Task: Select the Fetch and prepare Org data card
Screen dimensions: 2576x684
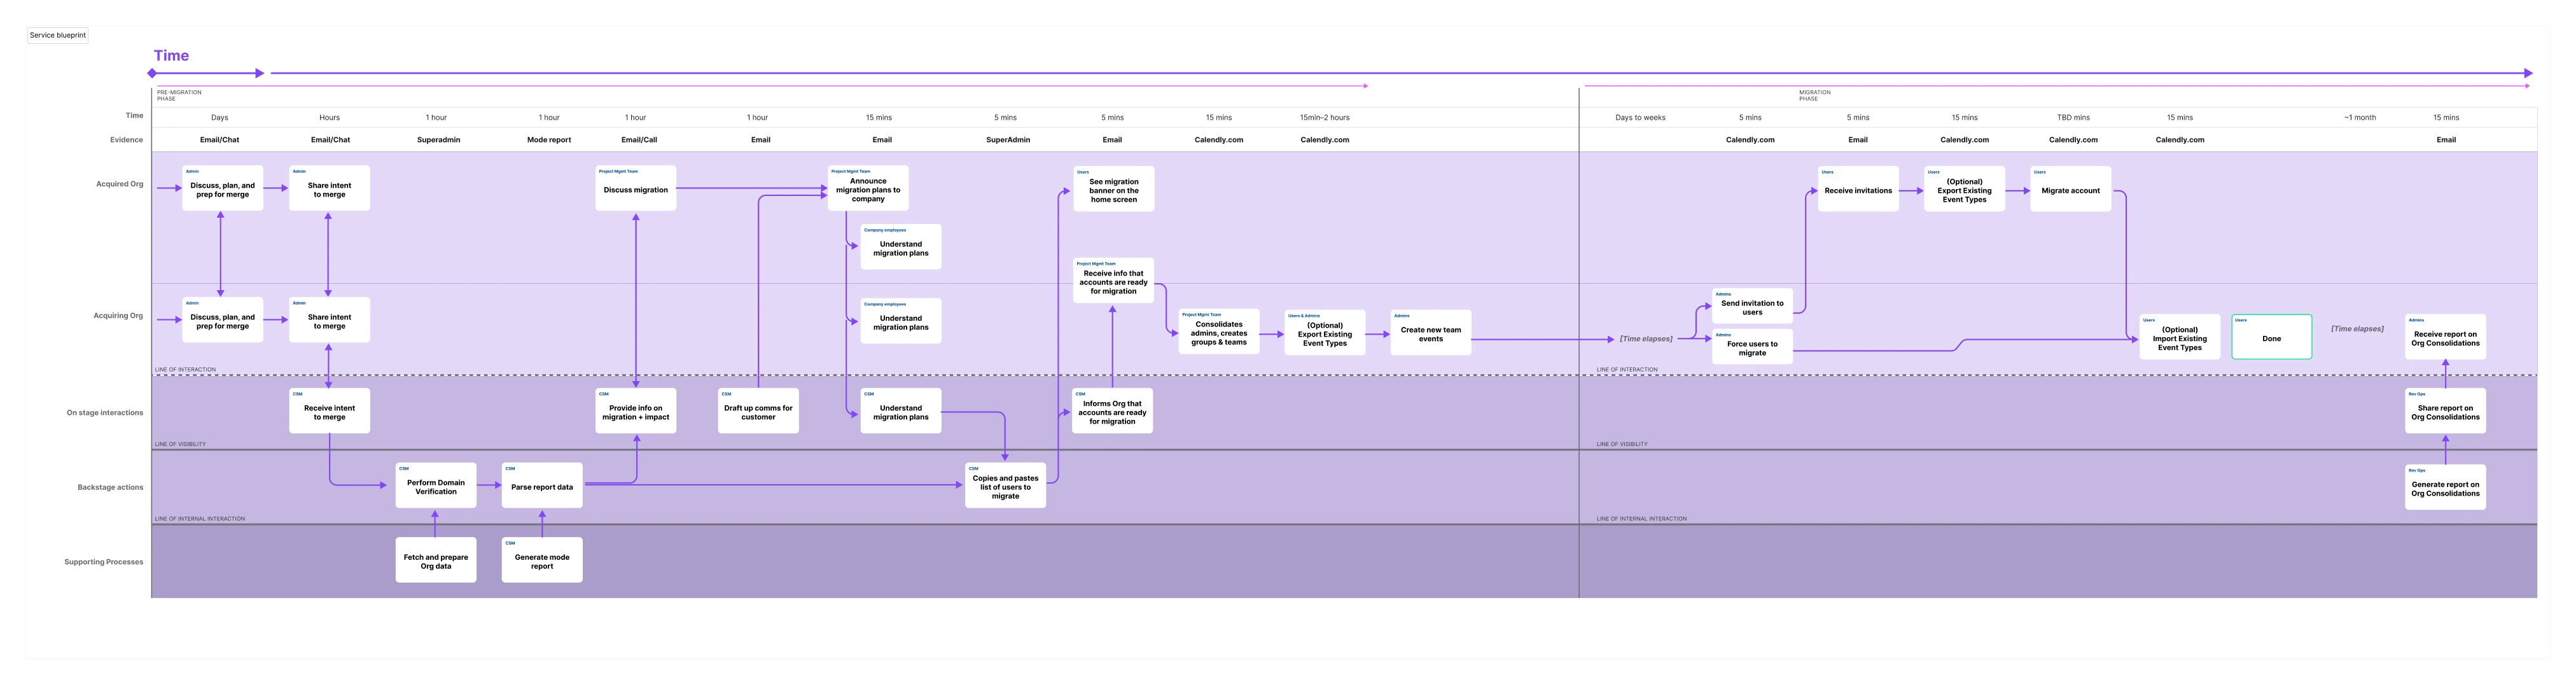Action: click(436, 560)
